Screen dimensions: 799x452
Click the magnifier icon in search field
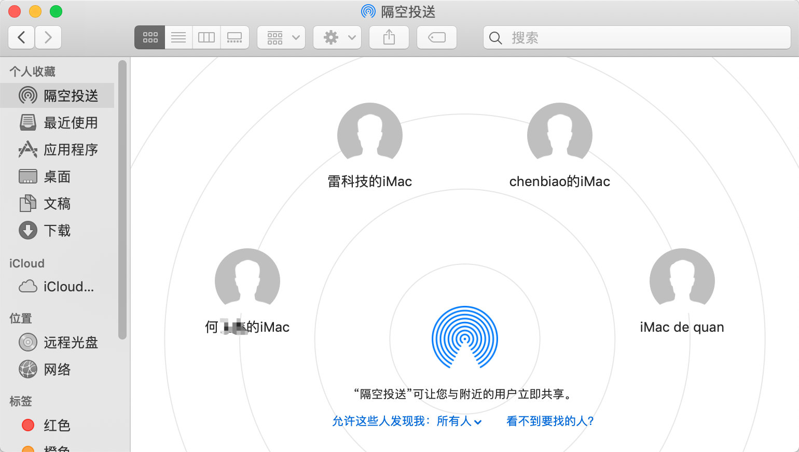pyautogui.click(x=495, y=38)
